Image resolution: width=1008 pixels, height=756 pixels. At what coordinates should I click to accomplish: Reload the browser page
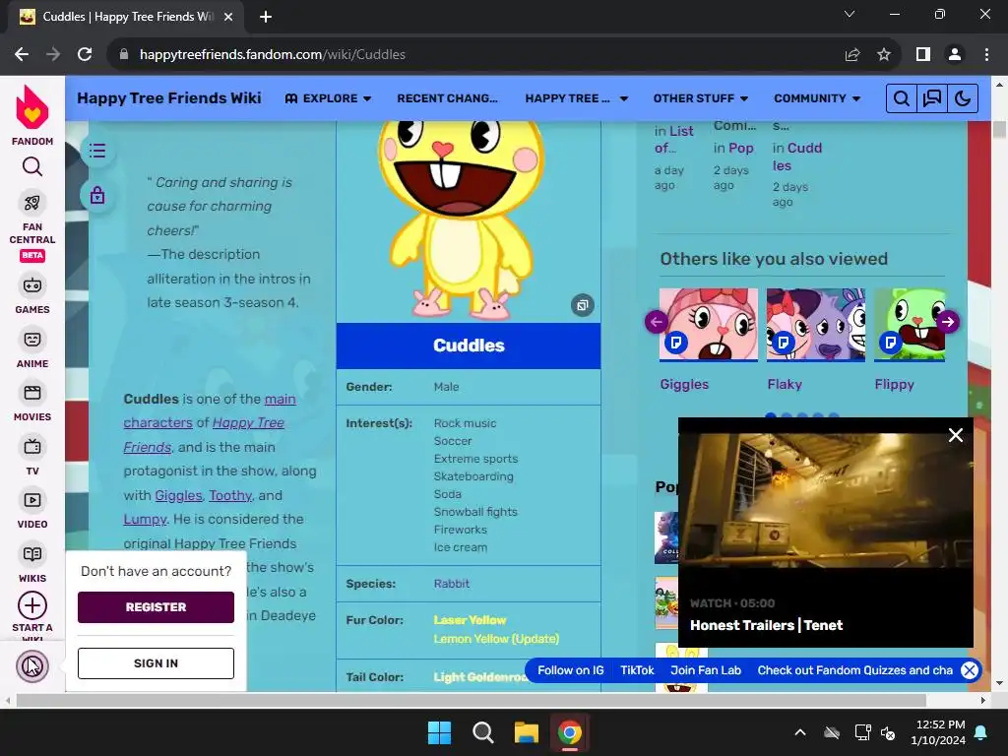85,55
